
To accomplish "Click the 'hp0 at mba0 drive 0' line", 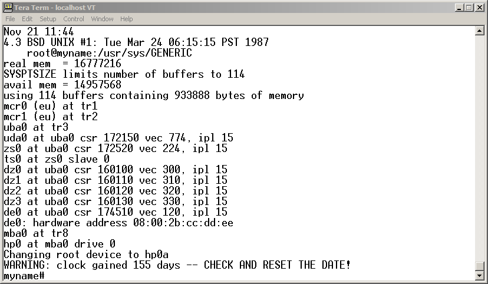I will pyautogui.click(x=60, y=244).
